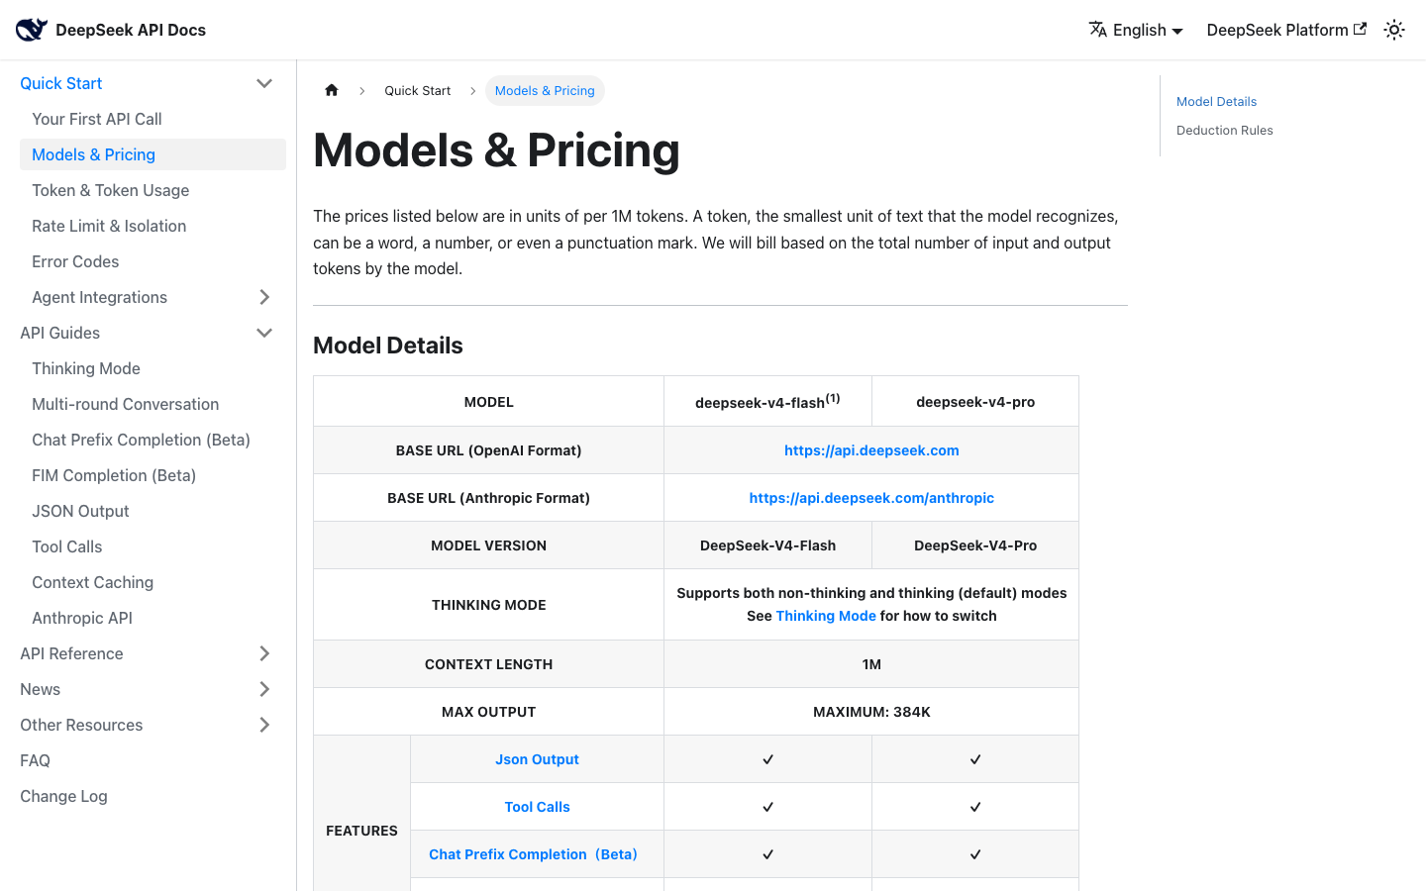Click API Reference sidebar label

(72, 653)
